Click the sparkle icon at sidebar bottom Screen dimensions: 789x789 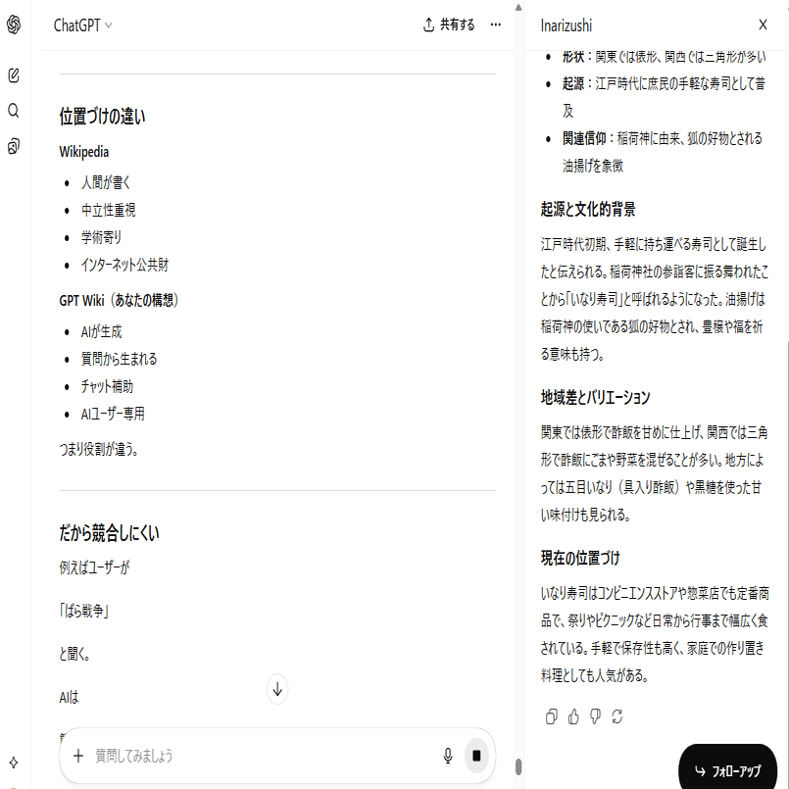14,763
